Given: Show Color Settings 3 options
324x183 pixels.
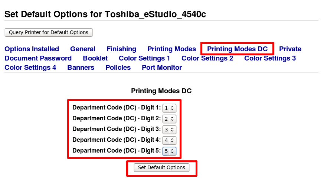Looking at the screenshot, I should 270,58.
